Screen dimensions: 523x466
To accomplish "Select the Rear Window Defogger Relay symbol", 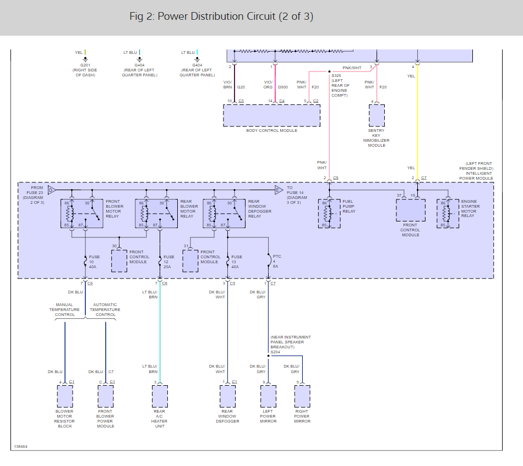I will click(x=224, y=213).
